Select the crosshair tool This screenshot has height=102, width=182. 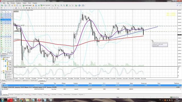5,8
